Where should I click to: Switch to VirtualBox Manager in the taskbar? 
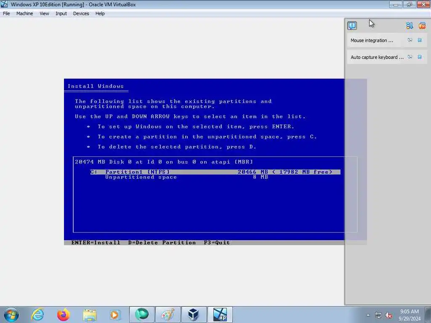click(194, 315)
